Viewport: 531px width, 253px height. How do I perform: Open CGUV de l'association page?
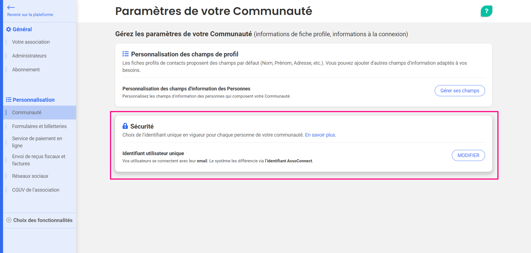point(36,190)
